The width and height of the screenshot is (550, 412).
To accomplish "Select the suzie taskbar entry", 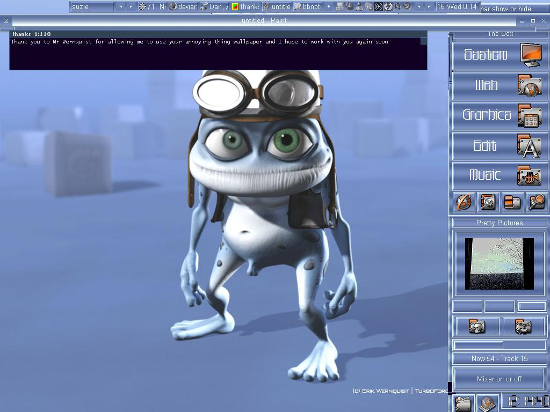I will [x=92, y=7].
